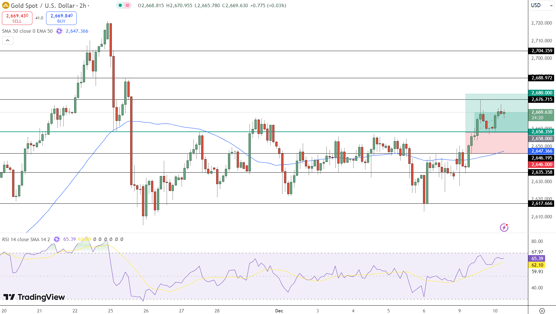Click the SMA value 2,647.366 in legend
Viewport: 556px width, 314px height.
coord(77,31)
